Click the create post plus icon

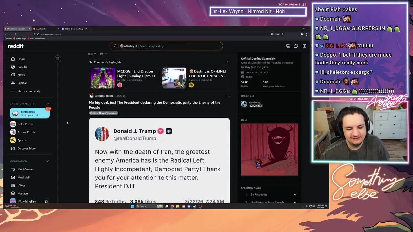click(x=304, y=46)
